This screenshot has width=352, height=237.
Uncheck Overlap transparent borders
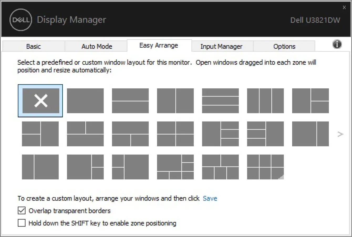click(x=22, y=211)
